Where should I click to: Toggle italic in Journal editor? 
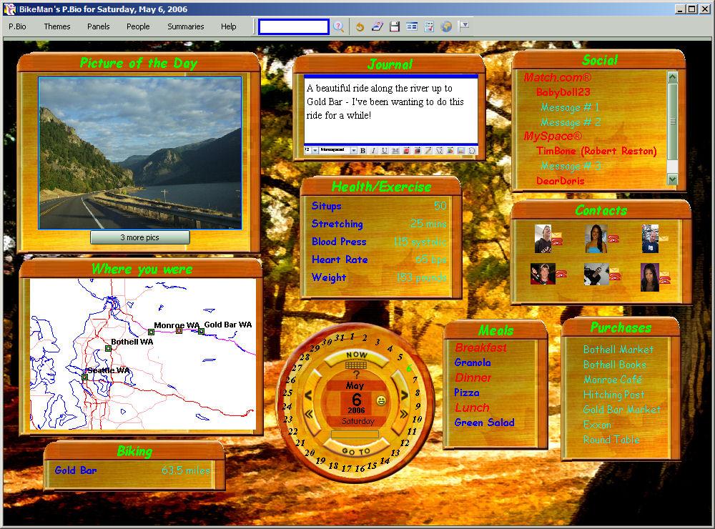click(x=373, y=151)
